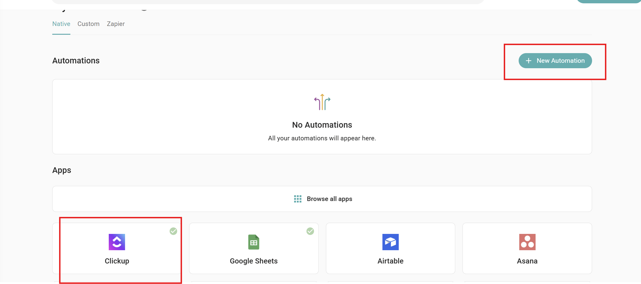This screenshot has width=641, height=284.
Task: Click the Apps section heading
Action: coord(62,170)
